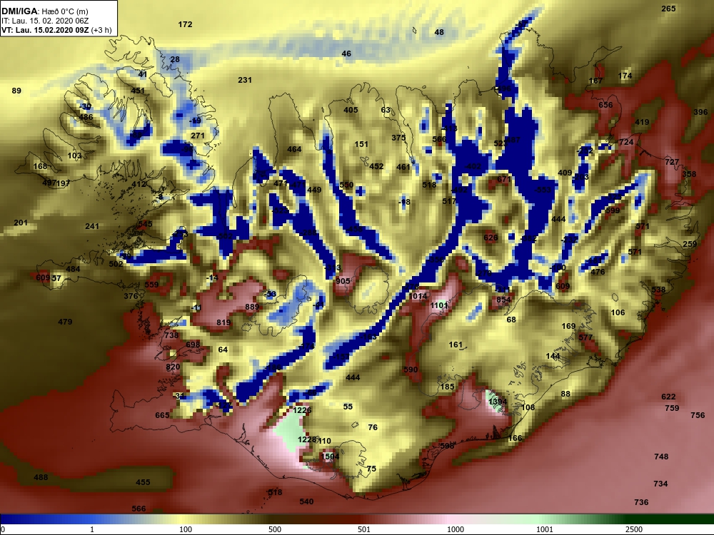Image resolution: width=714 pixels, height=535 pixels.
Task: Select the IT: Lau. 15. 02. 2020 06Z line
Action: tap(45, 21)
